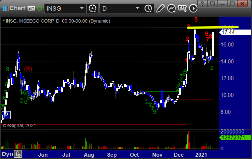This screenshot has width=252, height=159.
Task: Toggle the lock icon next to Dyn
Action: (18, 154)
